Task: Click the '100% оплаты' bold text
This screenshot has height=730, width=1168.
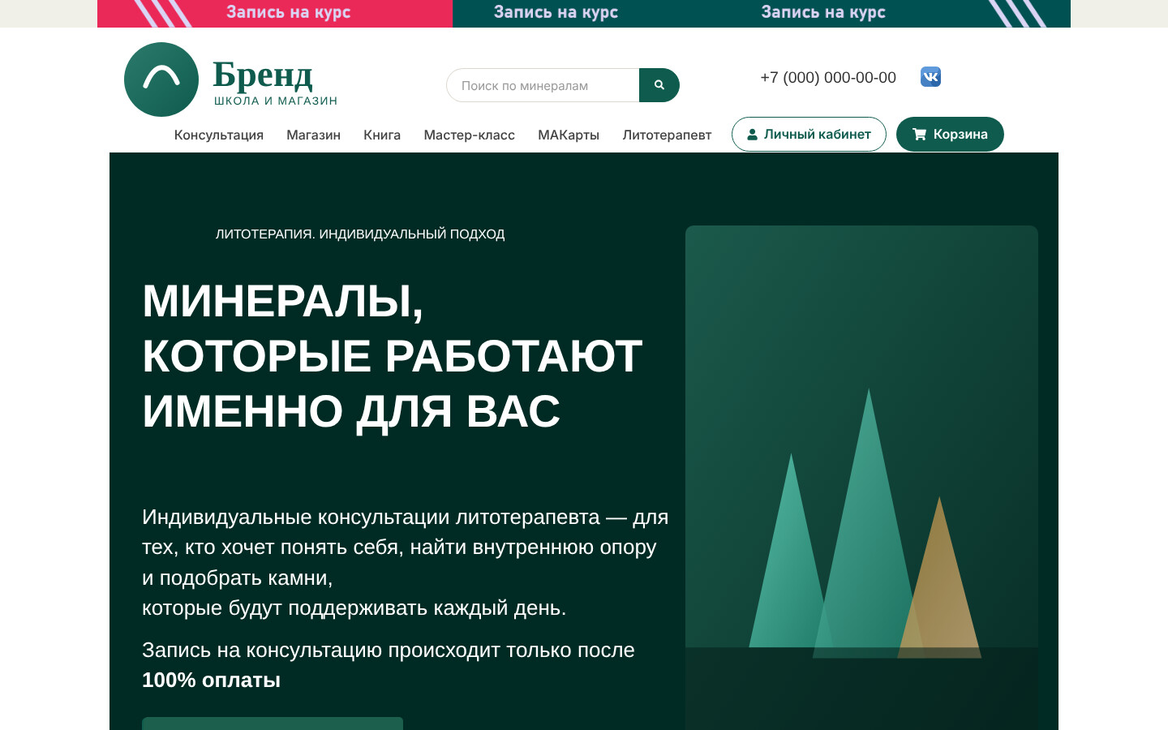Action: (211, 680)
